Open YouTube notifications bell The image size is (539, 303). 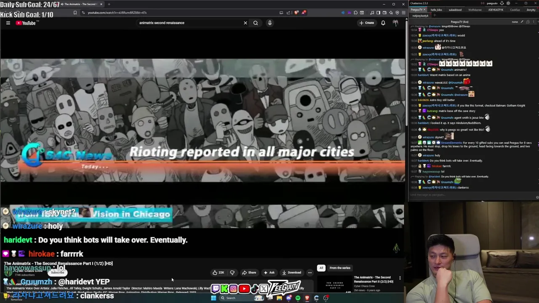[383, 23]
